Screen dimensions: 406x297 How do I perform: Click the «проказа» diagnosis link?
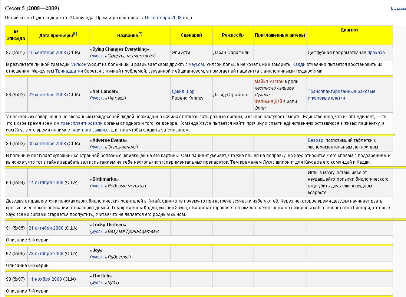tap(376, 53)
